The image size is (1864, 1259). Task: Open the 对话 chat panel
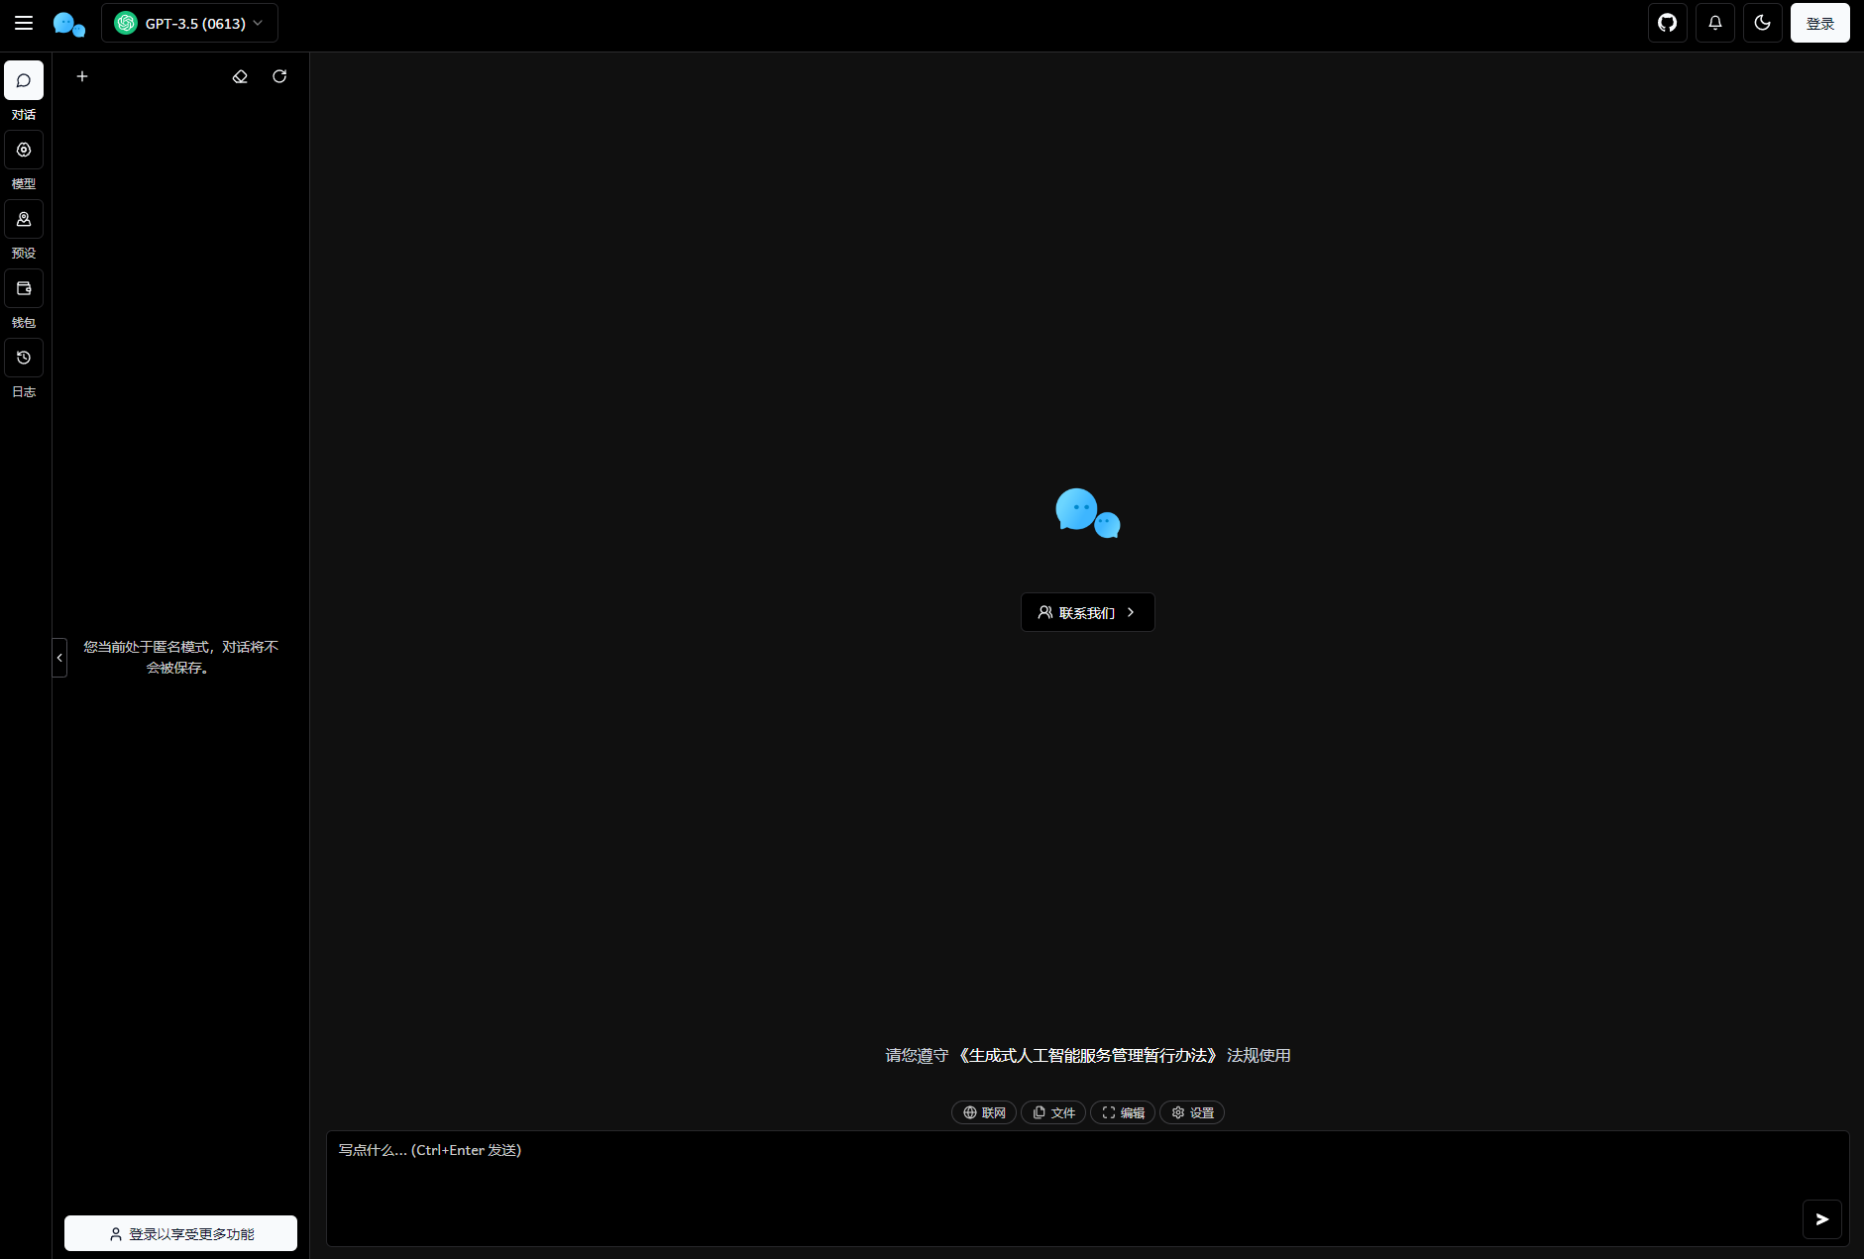[23, 80]
